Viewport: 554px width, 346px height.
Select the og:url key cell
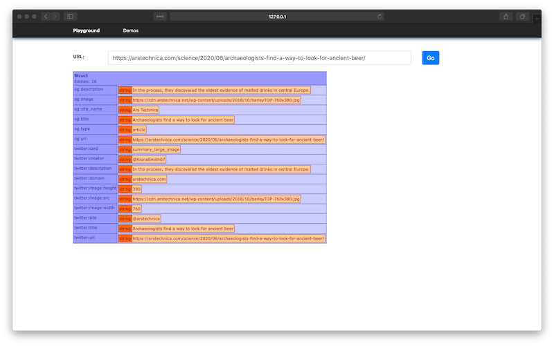pyautogui.click(x=96, y=140)
